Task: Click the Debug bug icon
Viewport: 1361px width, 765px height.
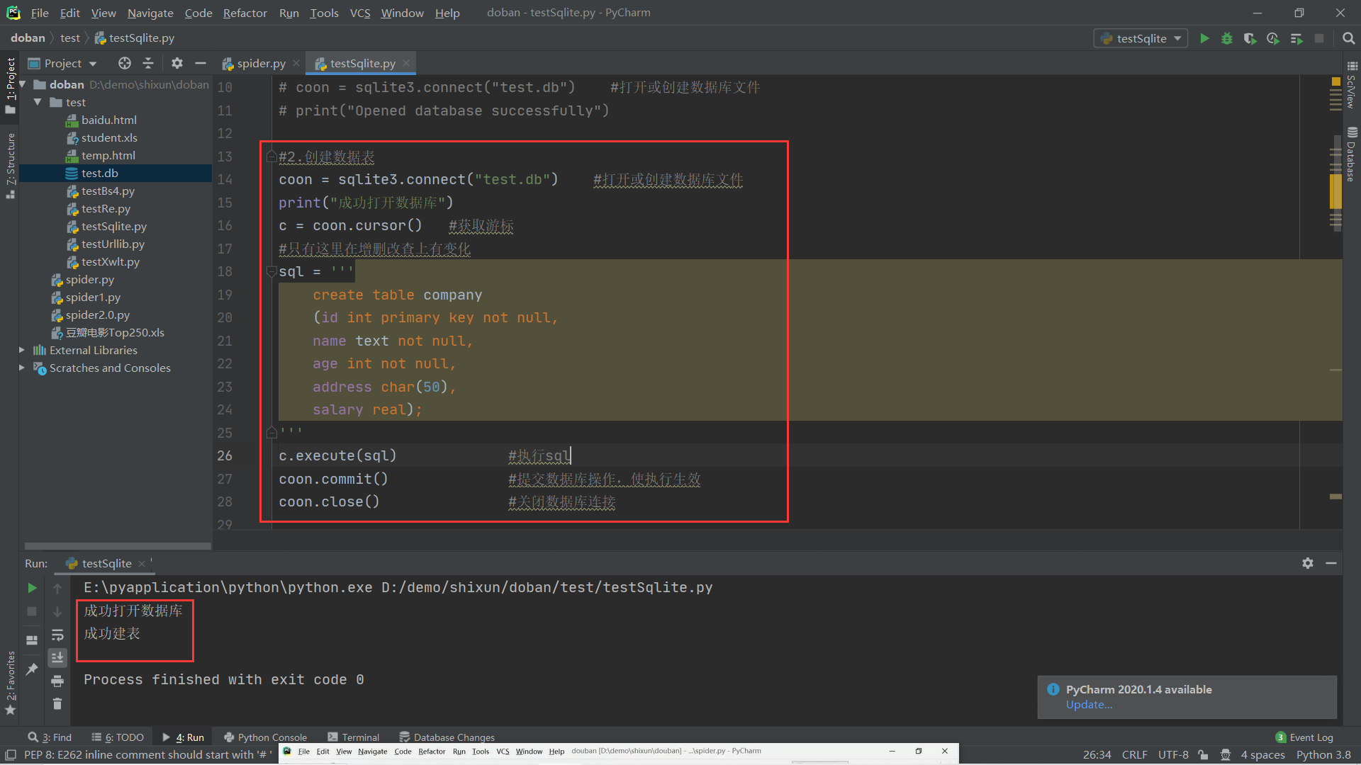Action: [1227, 38]
